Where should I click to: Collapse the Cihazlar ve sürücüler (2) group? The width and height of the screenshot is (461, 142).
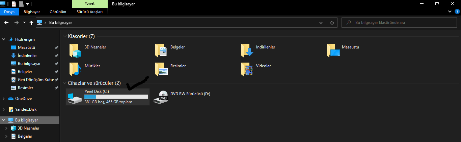click(64, 83)
